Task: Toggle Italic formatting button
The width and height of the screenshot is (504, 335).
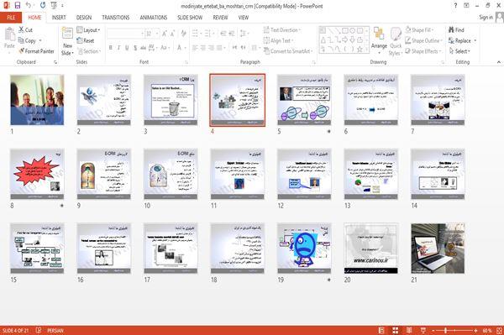Action: click(118, 48)
